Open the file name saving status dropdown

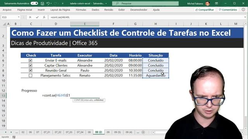tap(106, 3)
